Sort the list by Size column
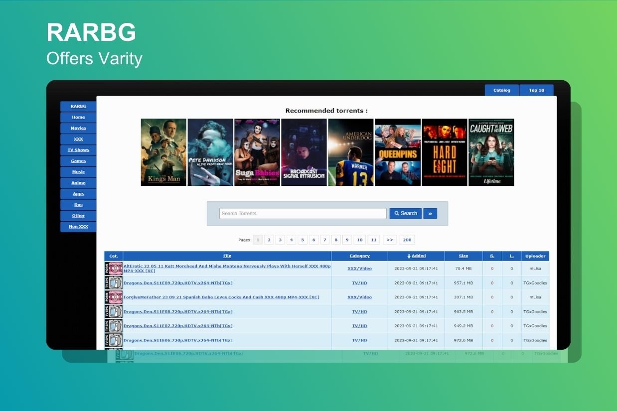The image size is (617, 411). (x=463, y=256)
